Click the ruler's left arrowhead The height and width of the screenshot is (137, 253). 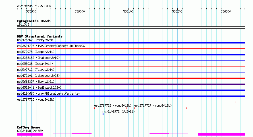coord(18,9)
